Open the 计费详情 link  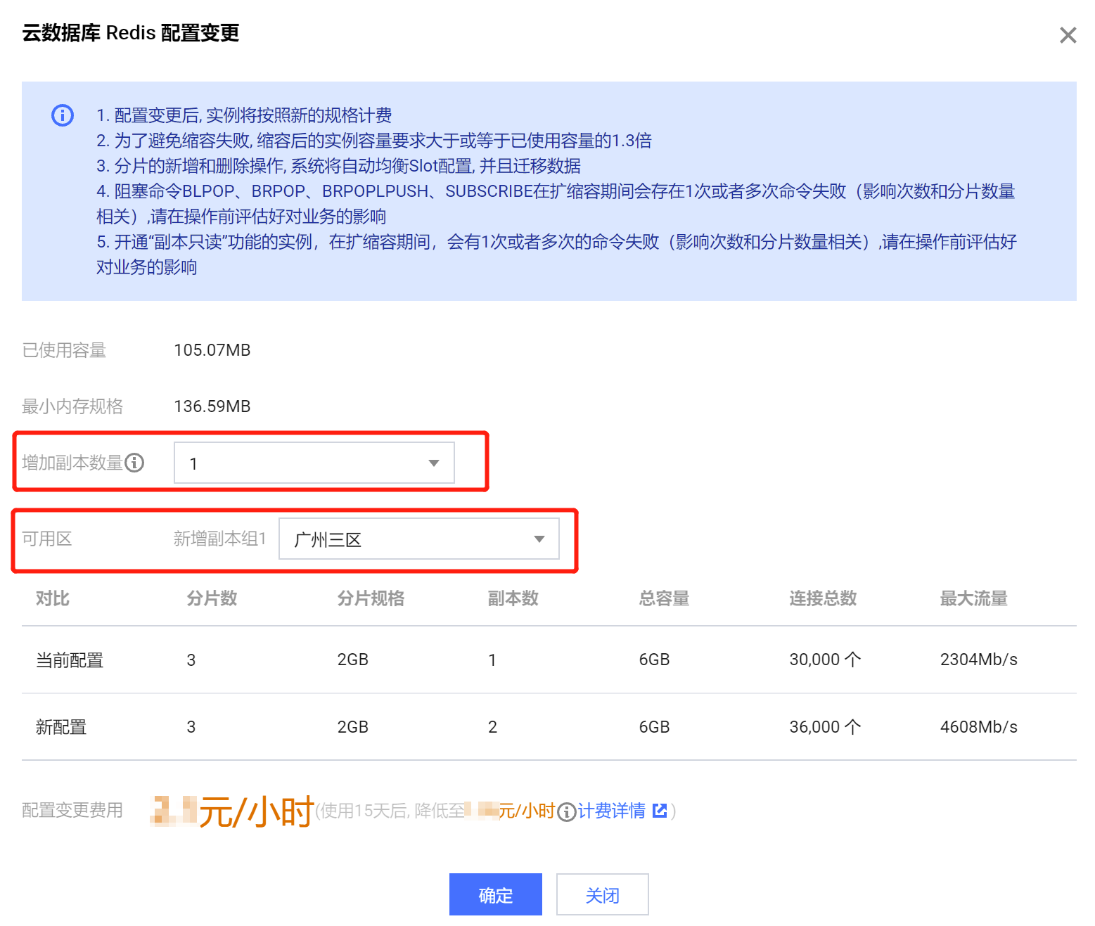611,811
